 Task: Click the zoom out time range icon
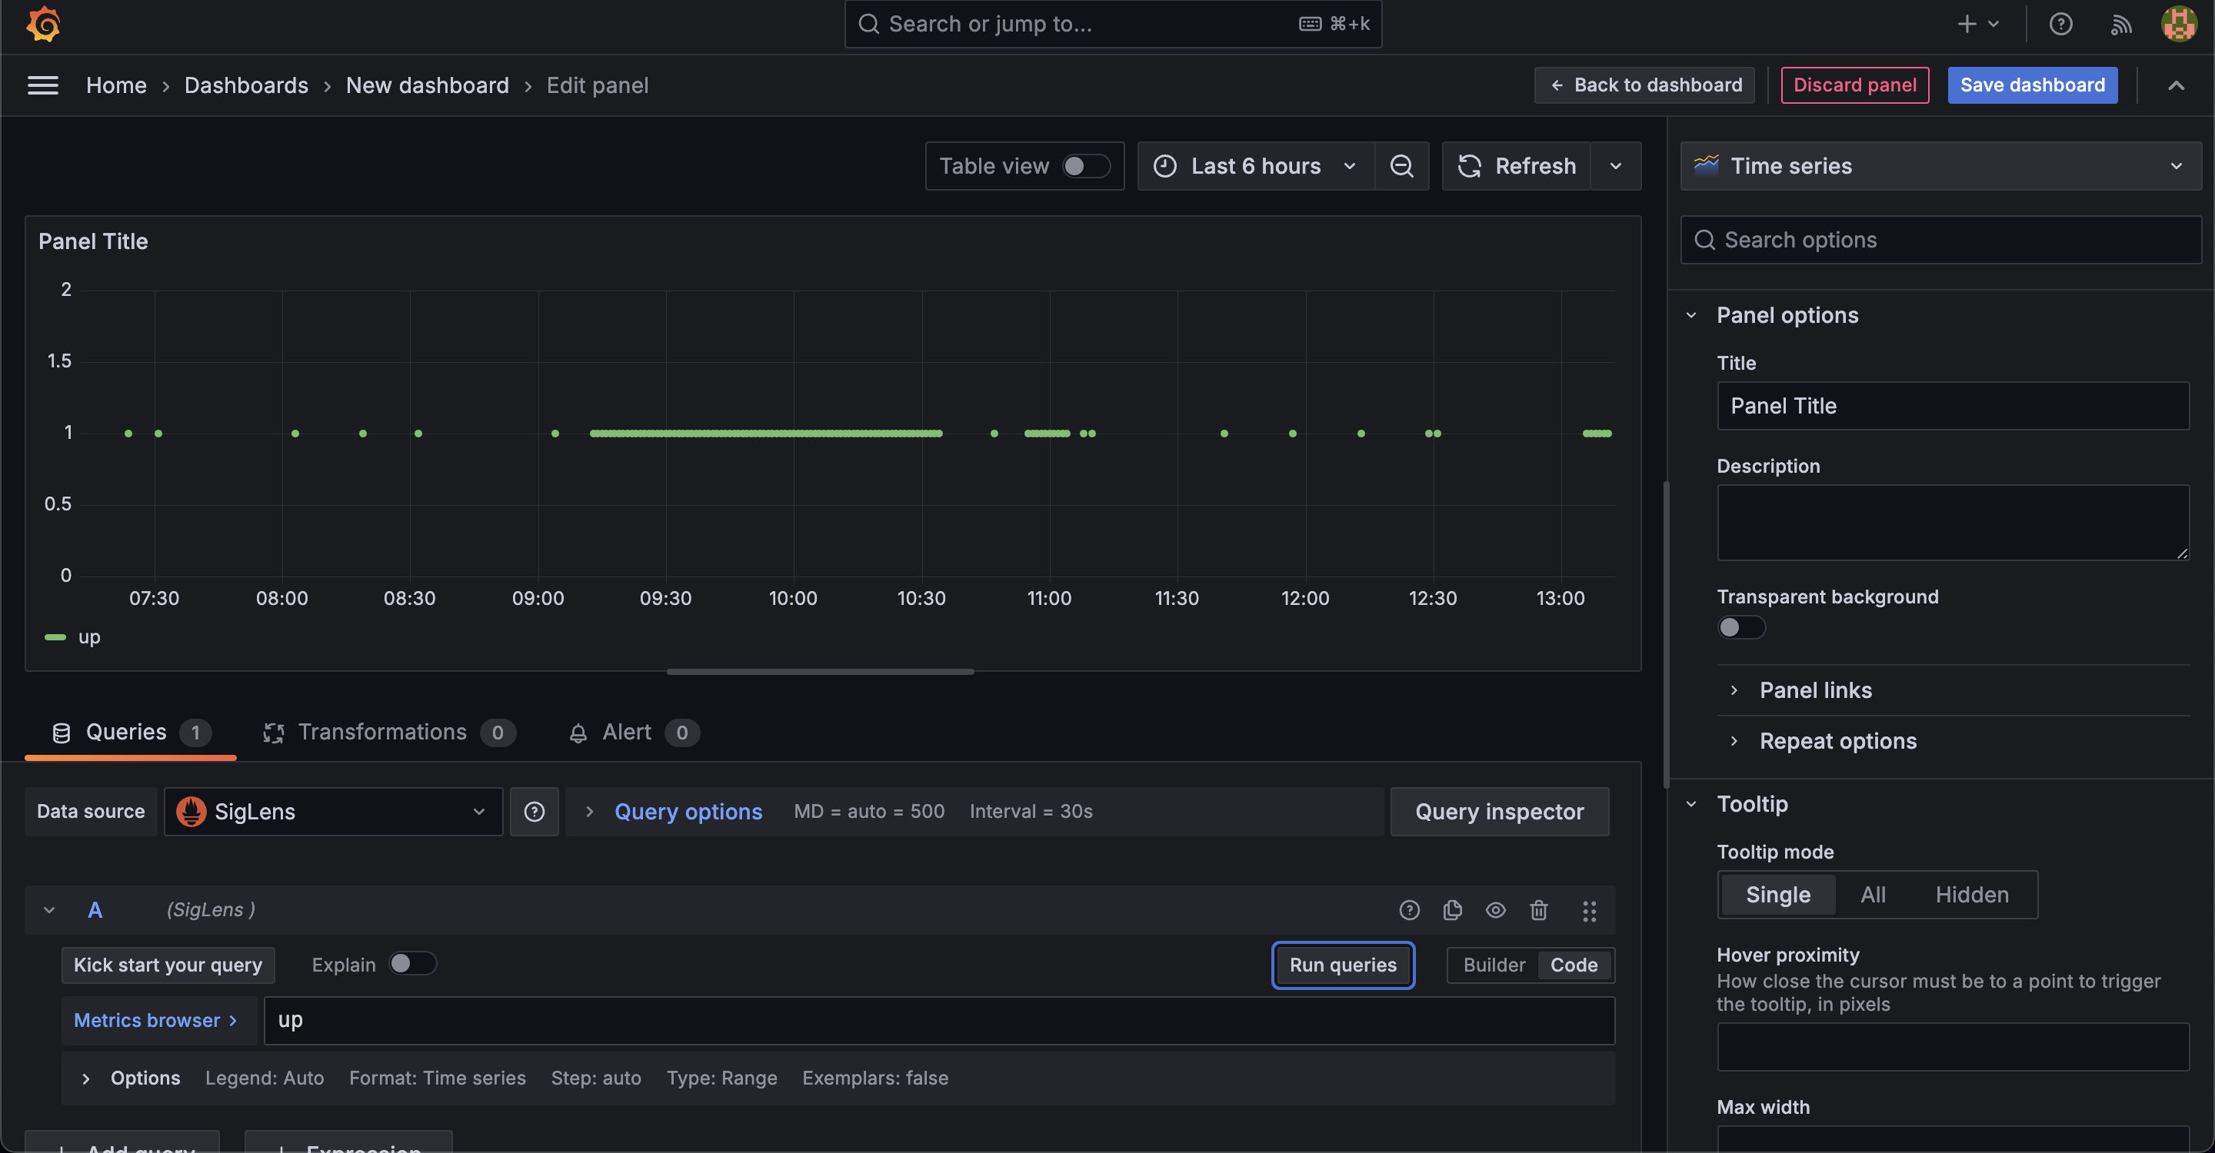(x=1401, y=166)
